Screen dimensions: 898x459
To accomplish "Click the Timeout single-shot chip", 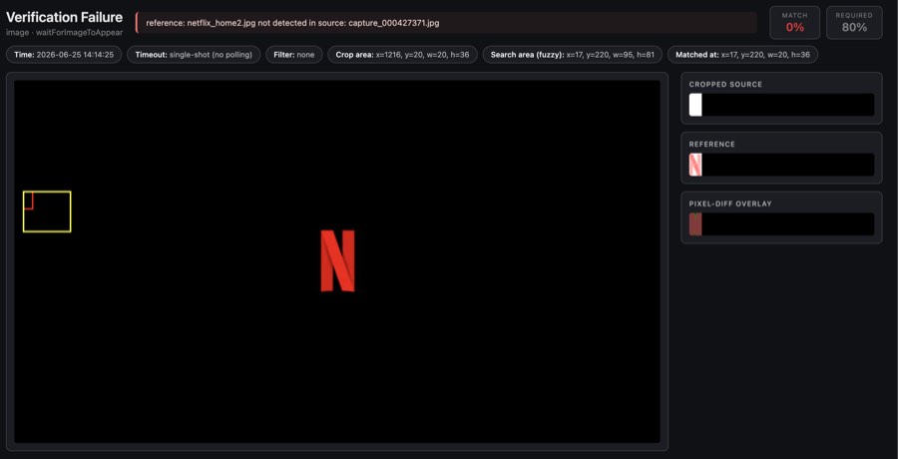I will 194,55.
